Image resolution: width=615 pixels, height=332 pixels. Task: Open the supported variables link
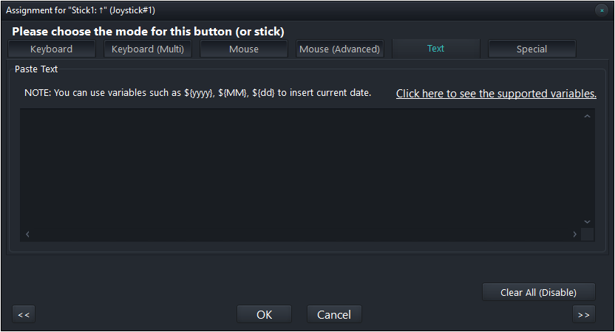coord(496,94)
